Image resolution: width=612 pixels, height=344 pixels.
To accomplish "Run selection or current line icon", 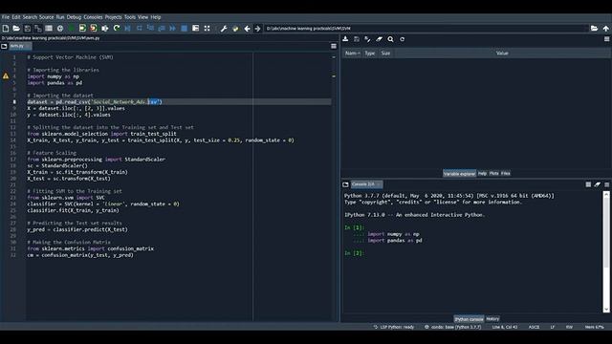I will pyautogui.click(x=104, y=28).
